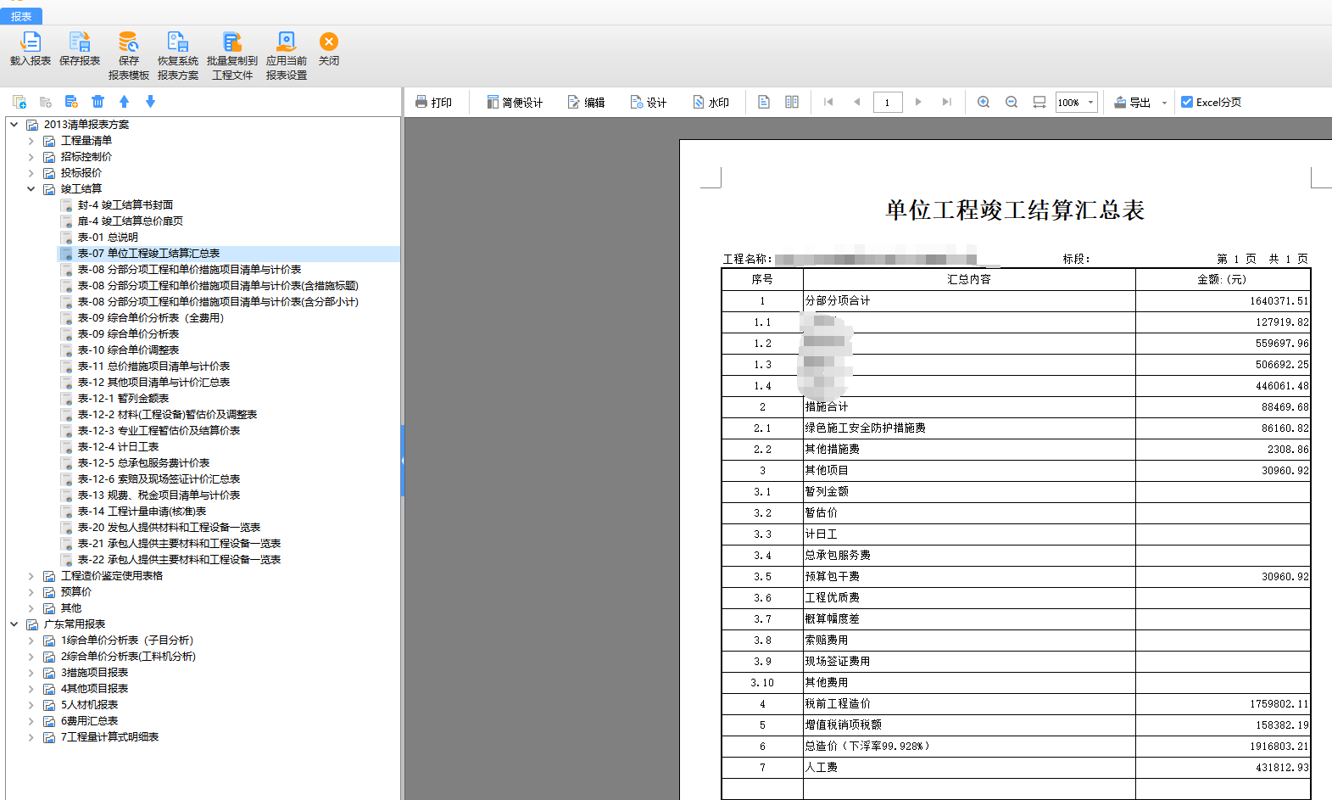Select 7工程量计算式明细表 folder

coord(109,736)
